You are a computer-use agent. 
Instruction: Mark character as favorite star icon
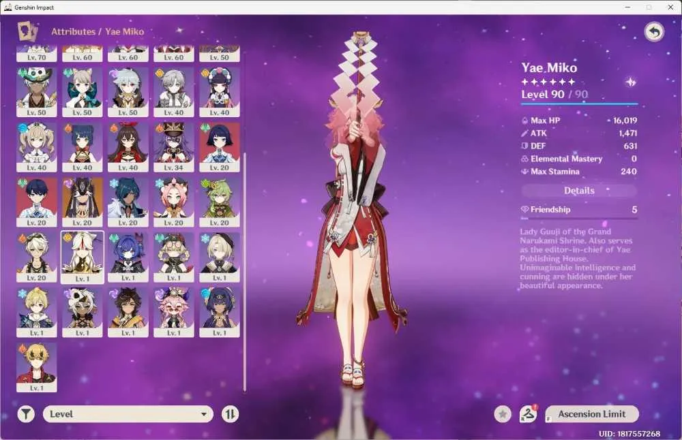pyautogui.click(x=503, y=414)
